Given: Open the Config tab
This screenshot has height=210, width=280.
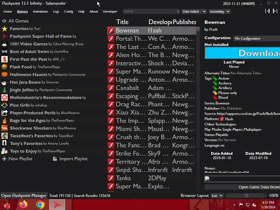Looking at the screenshot, I should (69, 11).
